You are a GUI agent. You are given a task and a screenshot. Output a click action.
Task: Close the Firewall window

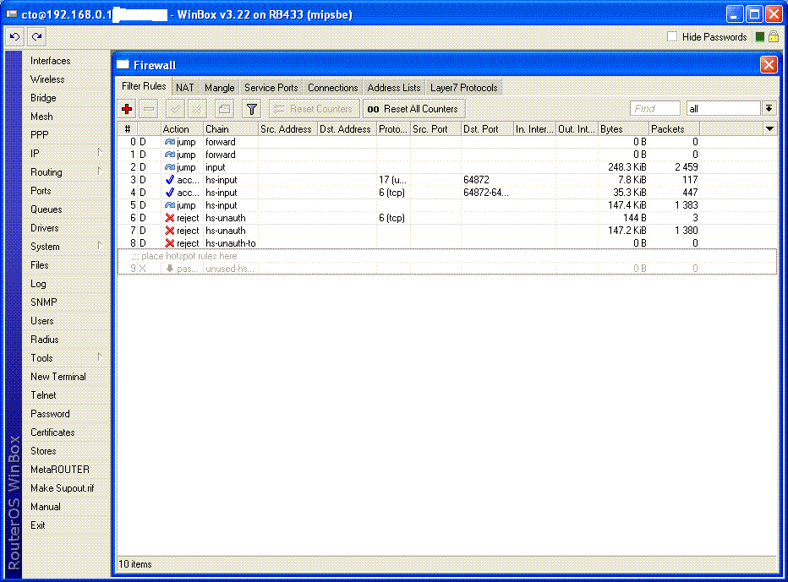(769, 65)
